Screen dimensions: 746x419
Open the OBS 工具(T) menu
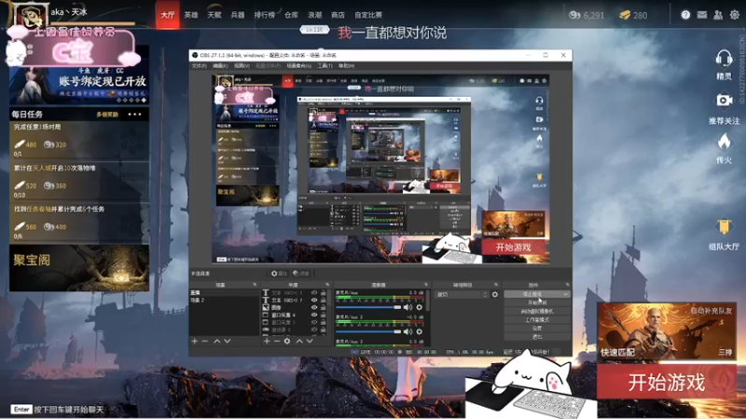point(325,65)
